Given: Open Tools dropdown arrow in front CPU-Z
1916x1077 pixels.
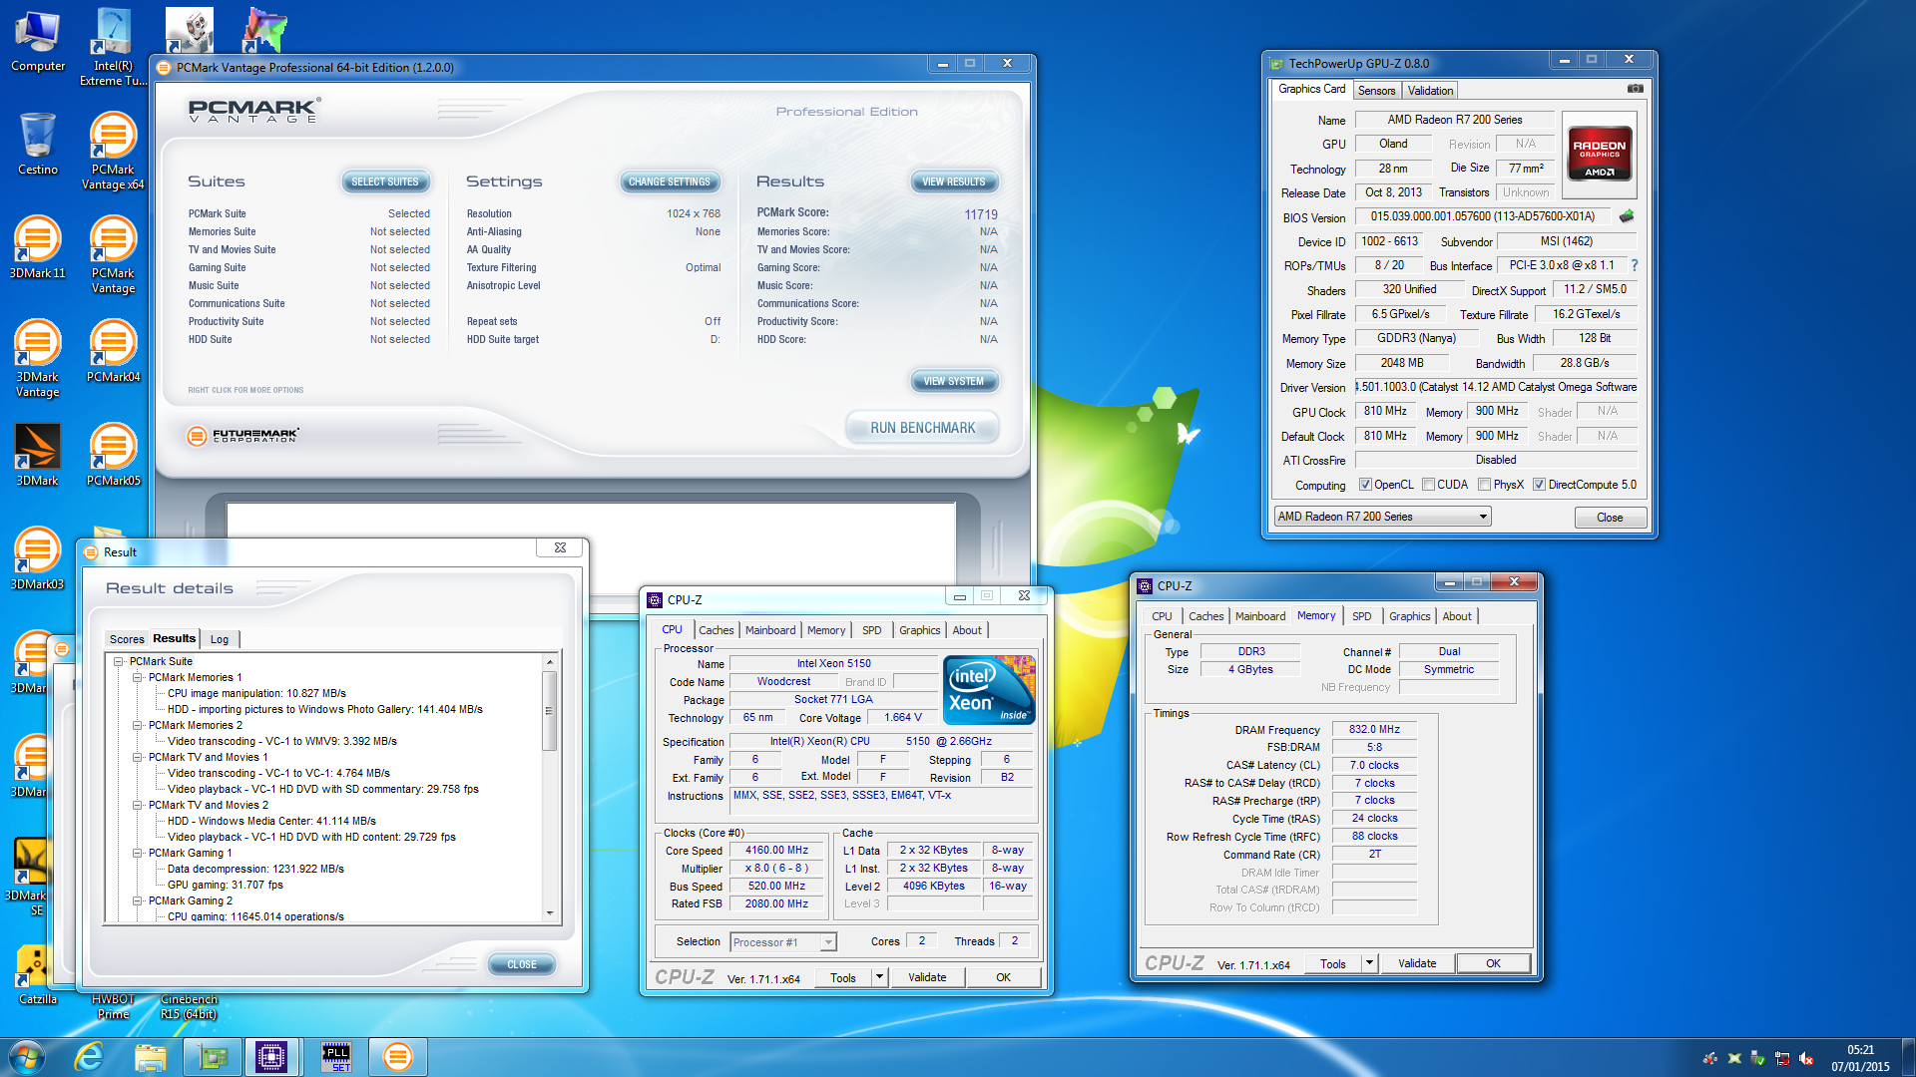Looking at the screenshot, I should 879,977.
